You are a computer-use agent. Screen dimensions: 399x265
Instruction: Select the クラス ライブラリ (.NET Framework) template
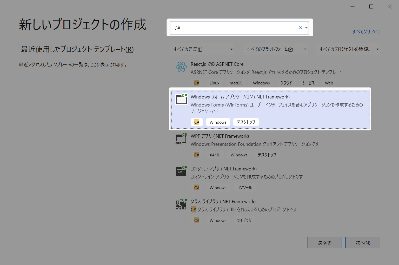point(270,211)
